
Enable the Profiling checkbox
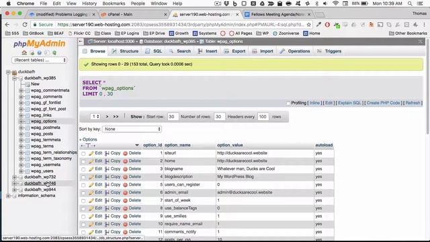pos(288,103)
